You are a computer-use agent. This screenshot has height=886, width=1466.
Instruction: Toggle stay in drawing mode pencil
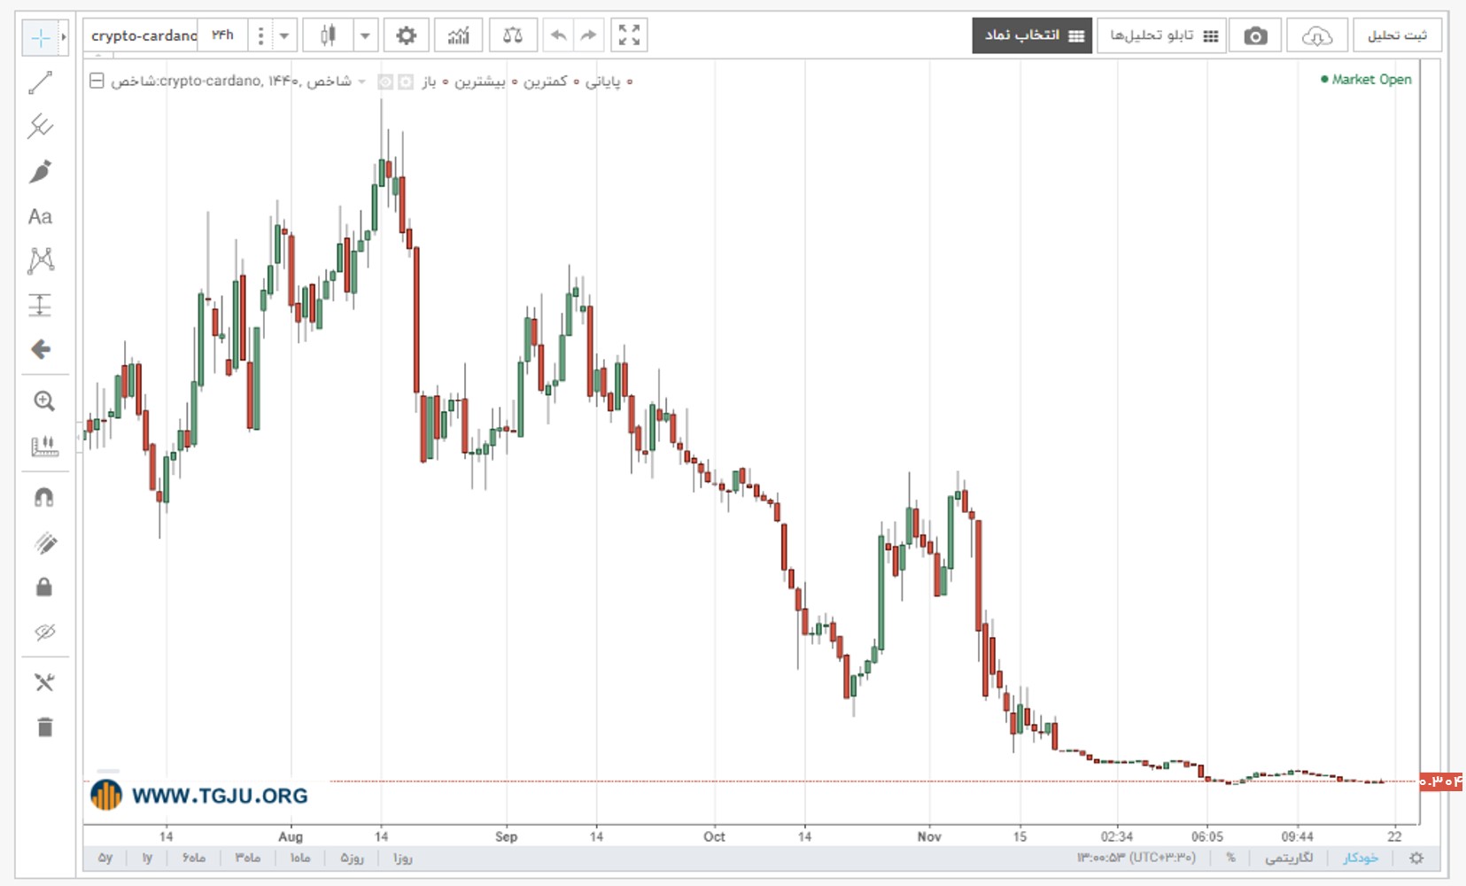pos(43,542)
